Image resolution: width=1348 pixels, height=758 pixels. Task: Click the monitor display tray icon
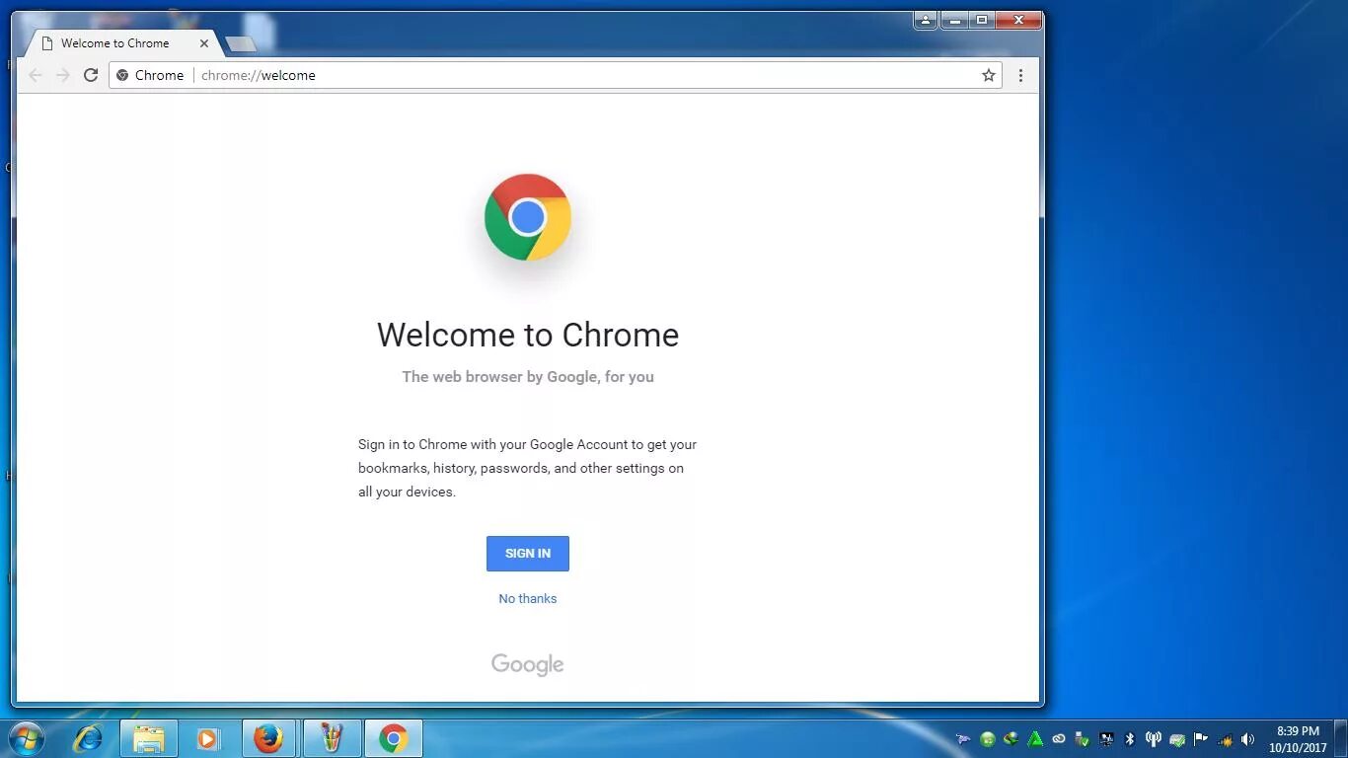click(x=1106, y=739)
